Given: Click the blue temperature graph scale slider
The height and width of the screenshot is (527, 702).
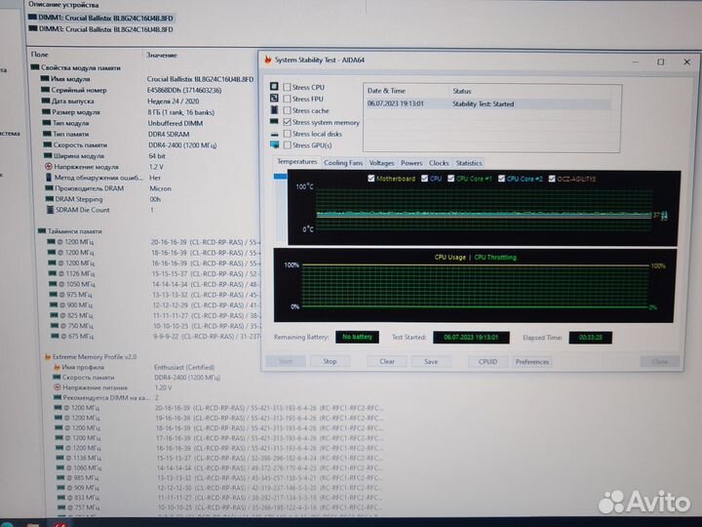Looking at the screenshot, I should click(280, 177).
